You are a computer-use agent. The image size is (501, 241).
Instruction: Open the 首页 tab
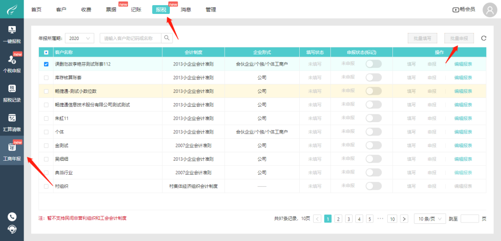36,10
